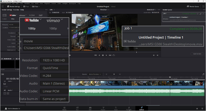Switch to the Fusion page tab
206x111 pixels.
103,109
